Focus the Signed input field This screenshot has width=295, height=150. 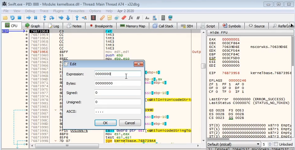tap(118, 92)
